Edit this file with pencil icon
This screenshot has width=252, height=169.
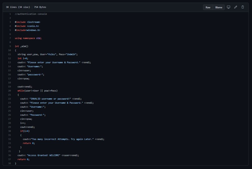tap(235, 7)
